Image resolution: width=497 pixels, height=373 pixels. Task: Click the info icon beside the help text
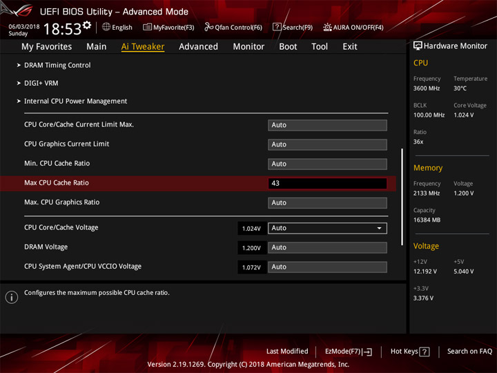(x=12, y=297)
